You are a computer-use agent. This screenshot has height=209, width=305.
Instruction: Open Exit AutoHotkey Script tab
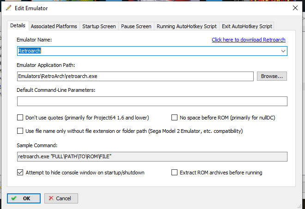pos(247,26)
